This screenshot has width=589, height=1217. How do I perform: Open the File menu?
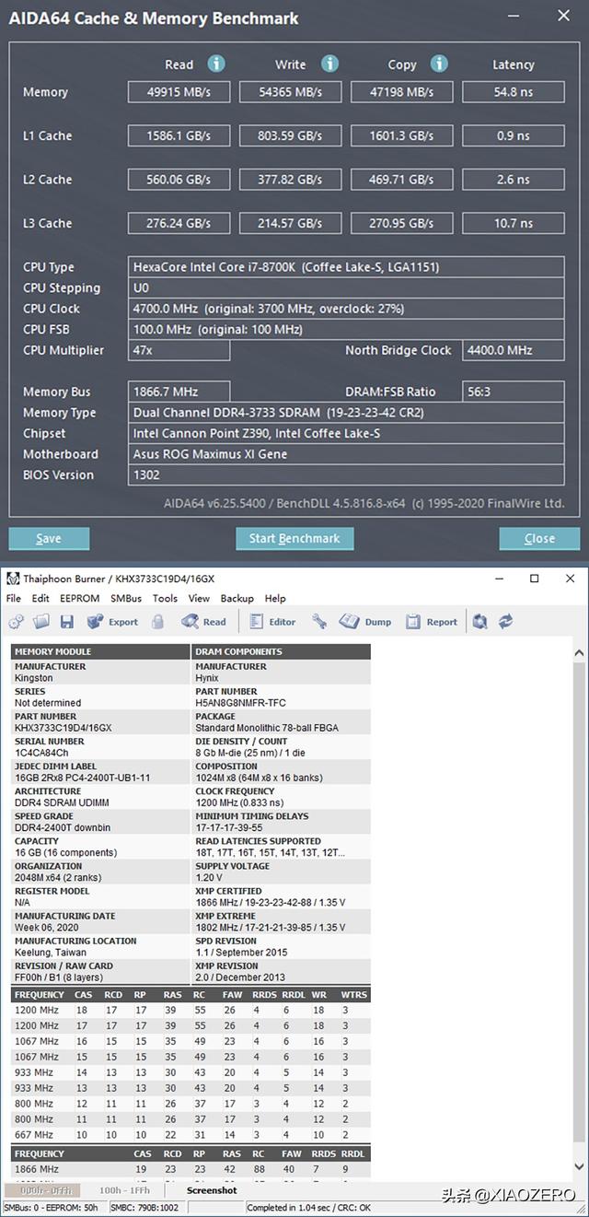pyautogui.click(x=14, y=598)
